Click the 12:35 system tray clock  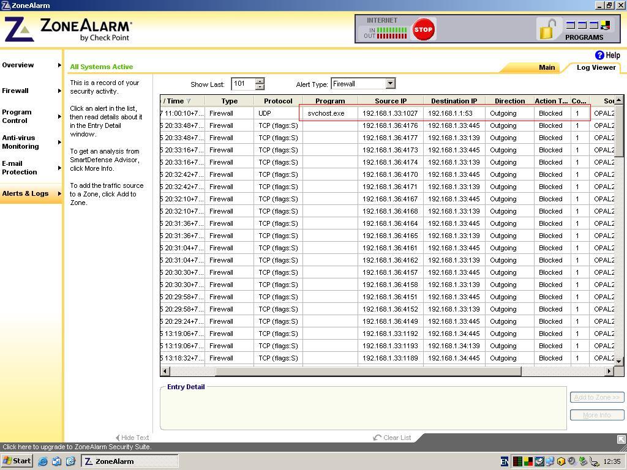(x=612, y=461)
